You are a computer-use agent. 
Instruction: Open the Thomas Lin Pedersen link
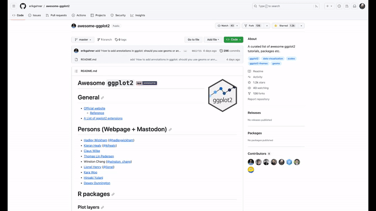point(99,156)
